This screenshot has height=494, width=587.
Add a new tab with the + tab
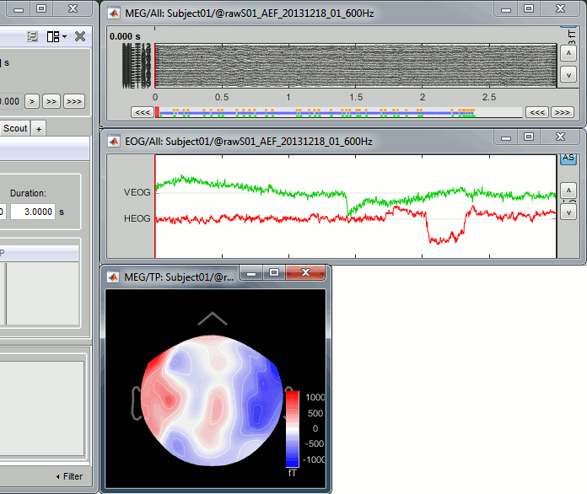pos(39,128)
